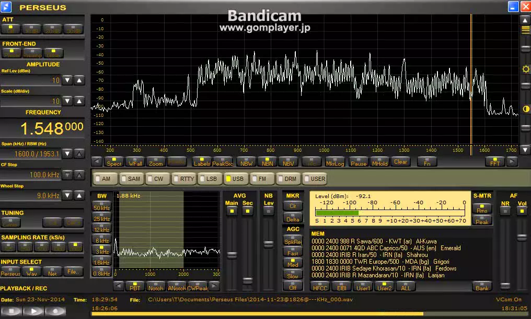Toggle MHold max hold
531x319 pixels.
pyautogui.click(x=379, y=162)
